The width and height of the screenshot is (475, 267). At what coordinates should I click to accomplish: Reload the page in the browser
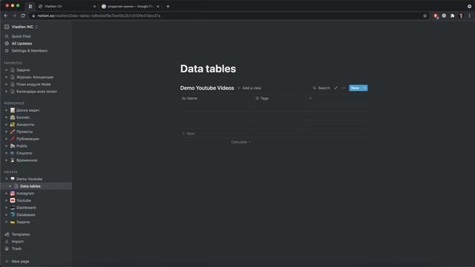[x=23, y=16]
